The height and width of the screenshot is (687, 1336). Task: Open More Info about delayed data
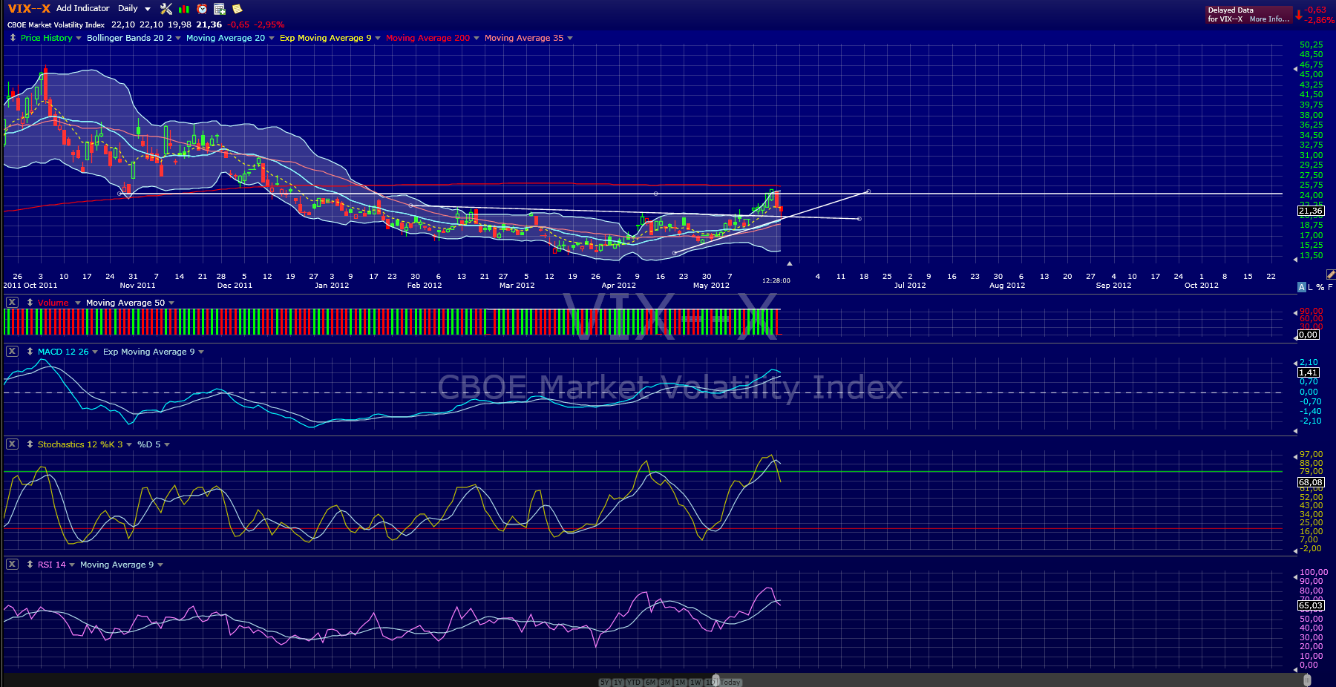coord(1269,19)
